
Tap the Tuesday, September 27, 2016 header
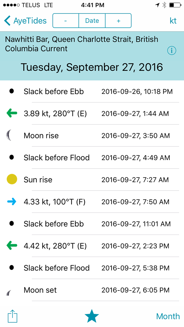[x=92, y=67]
